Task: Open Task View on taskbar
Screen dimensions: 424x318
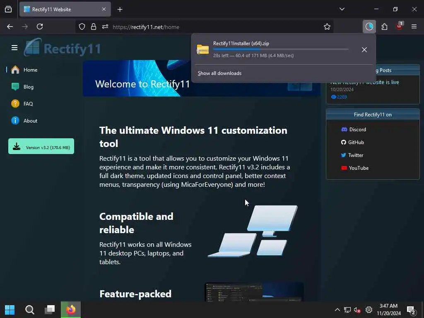Action: (50, 310)
